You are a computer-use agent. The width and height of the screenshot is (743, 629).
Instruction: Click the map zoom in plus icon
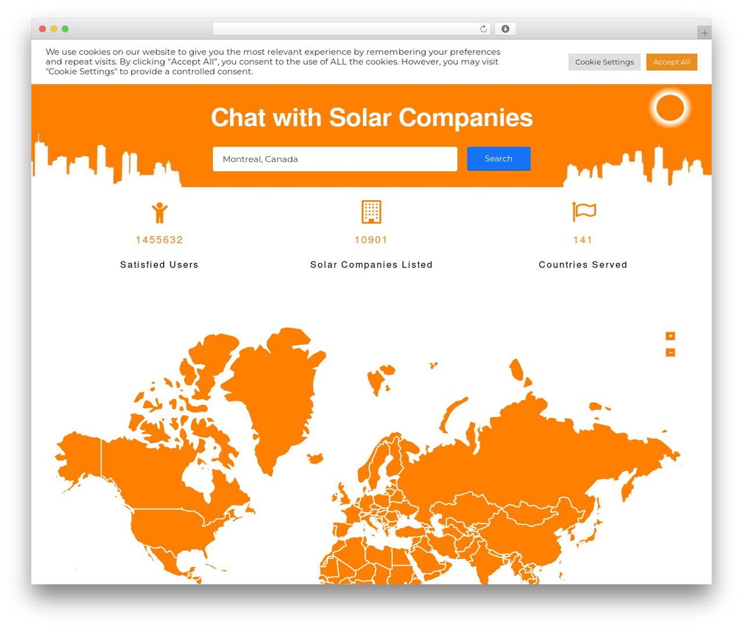tap(670, 336)
